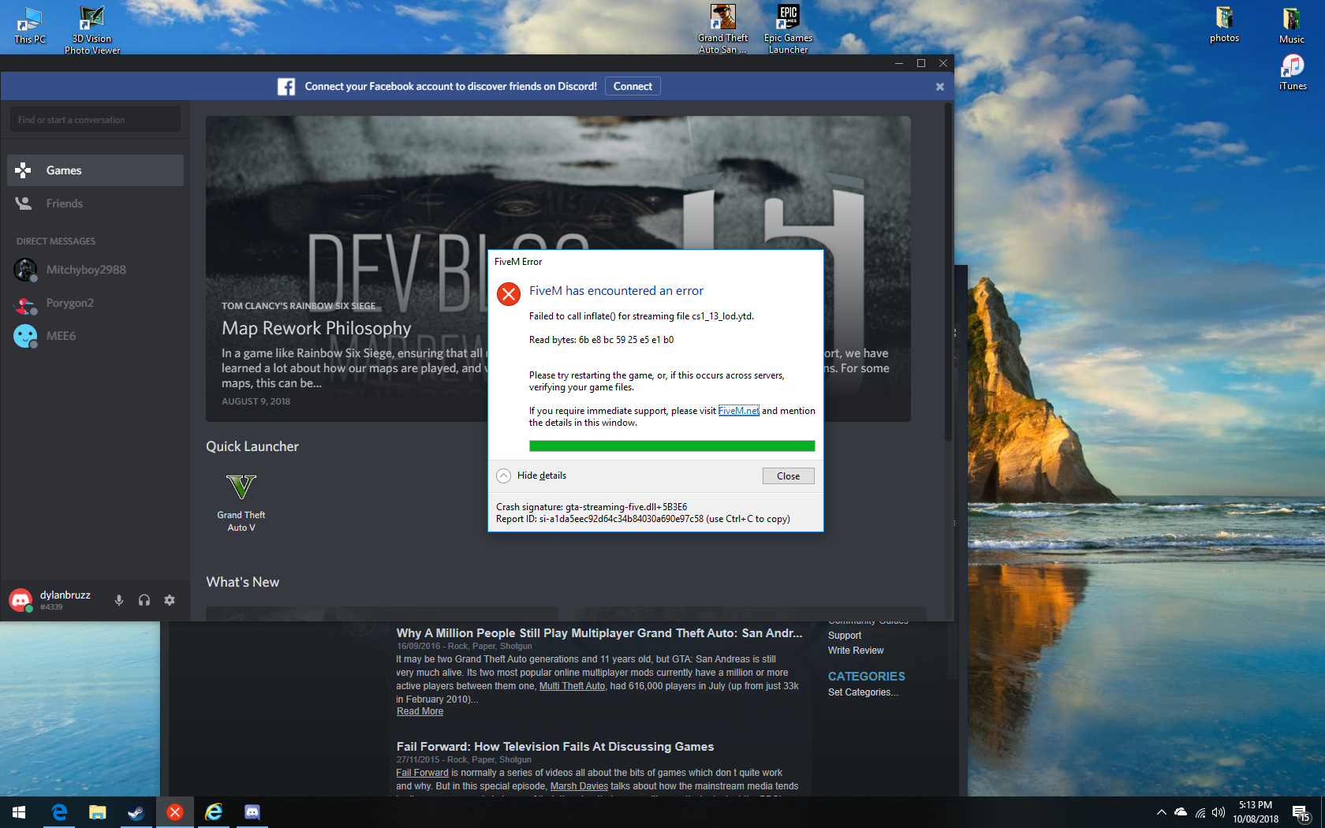Open Microsoft Edge from taskbar

click(x=59, y=812)
